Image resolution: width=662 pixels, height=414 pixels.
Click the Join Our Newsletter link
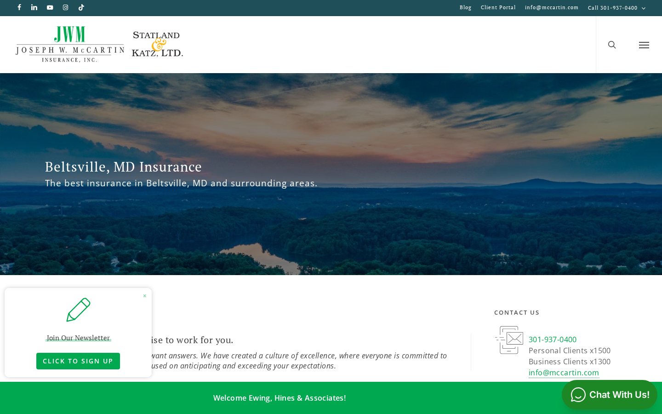tap(78, 338)
